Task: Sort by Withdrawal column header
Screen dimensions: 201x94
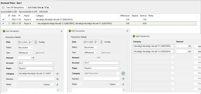Action: [125, 16]
